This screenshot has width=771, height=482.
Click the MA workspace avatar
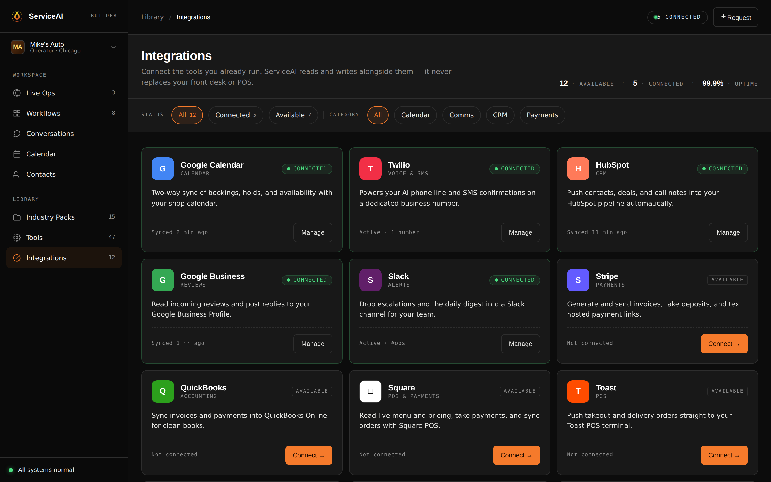tap(17, 47)
